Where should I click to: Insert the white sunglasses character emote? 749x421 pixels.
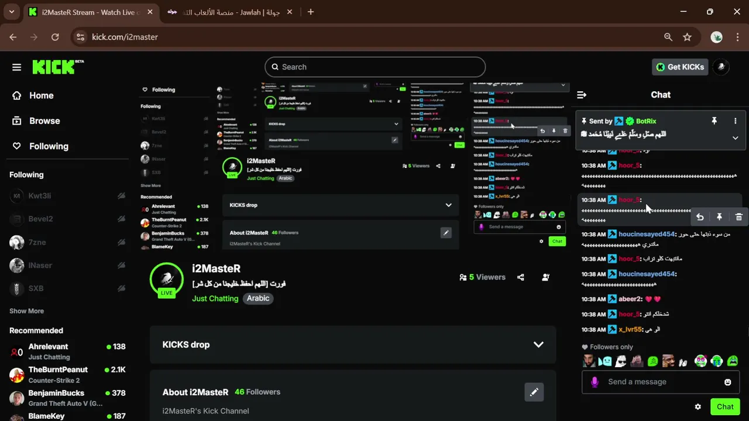point(621,361)
